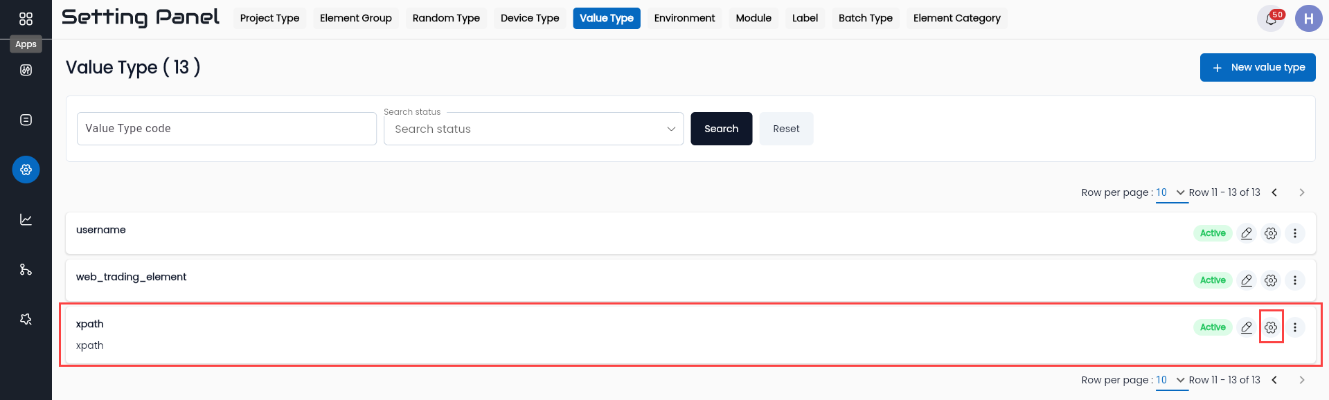Select the Random Type tab
Viewport: 1329px width, 400px height.
click(x=446, y=18)
